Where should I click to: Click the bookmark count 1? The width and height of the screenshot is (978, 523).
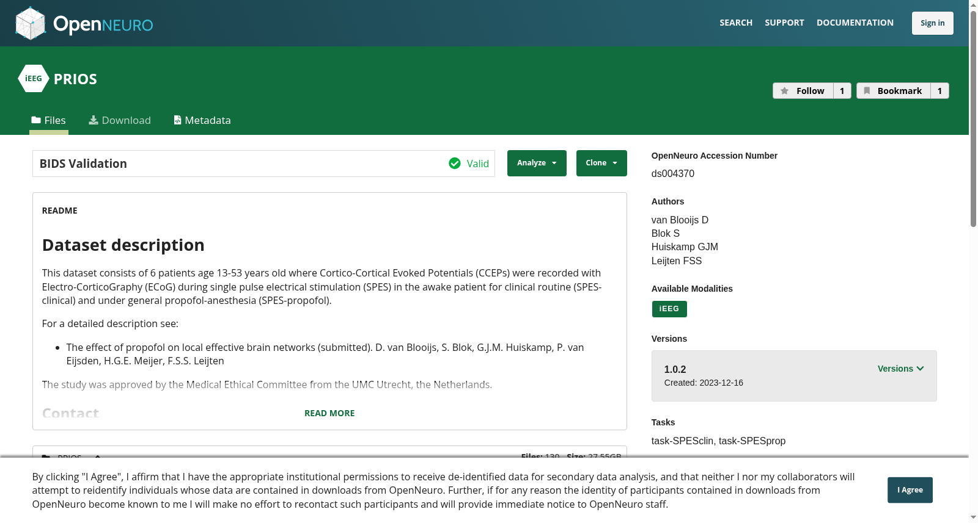coord(940,91)
